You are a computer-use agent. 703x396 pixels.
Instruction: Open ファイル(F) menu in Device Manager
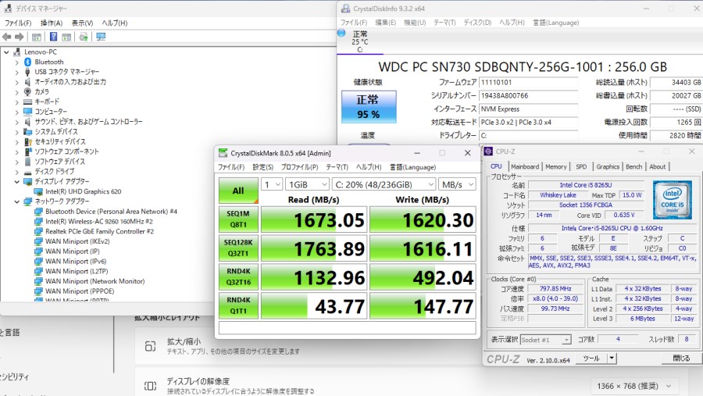(x=17, y=23)
